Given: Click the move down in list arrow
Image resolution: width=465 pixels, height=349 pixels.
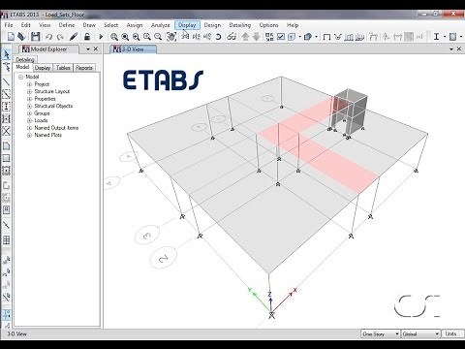Looking at the screenshot, I should pos(257,37).
